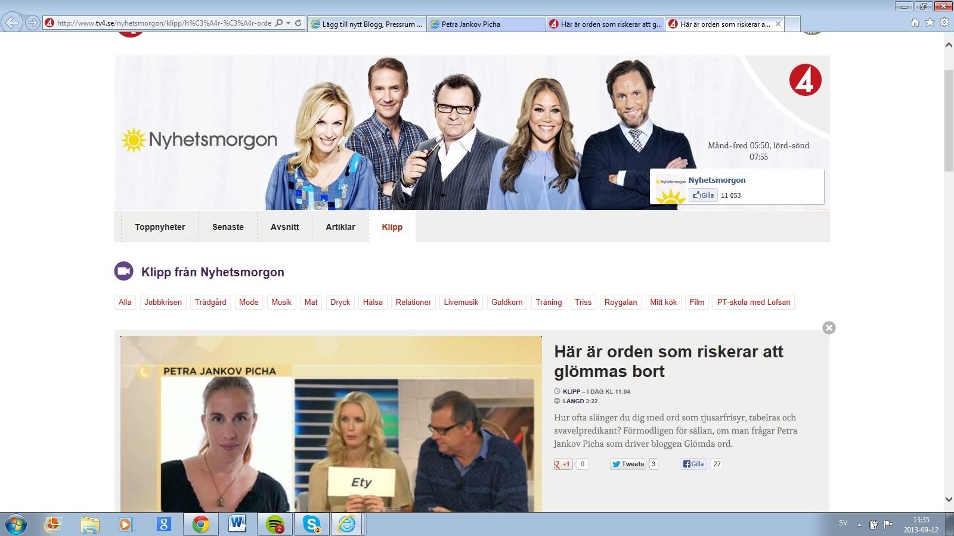Refresh the page with reload icon

299,23
